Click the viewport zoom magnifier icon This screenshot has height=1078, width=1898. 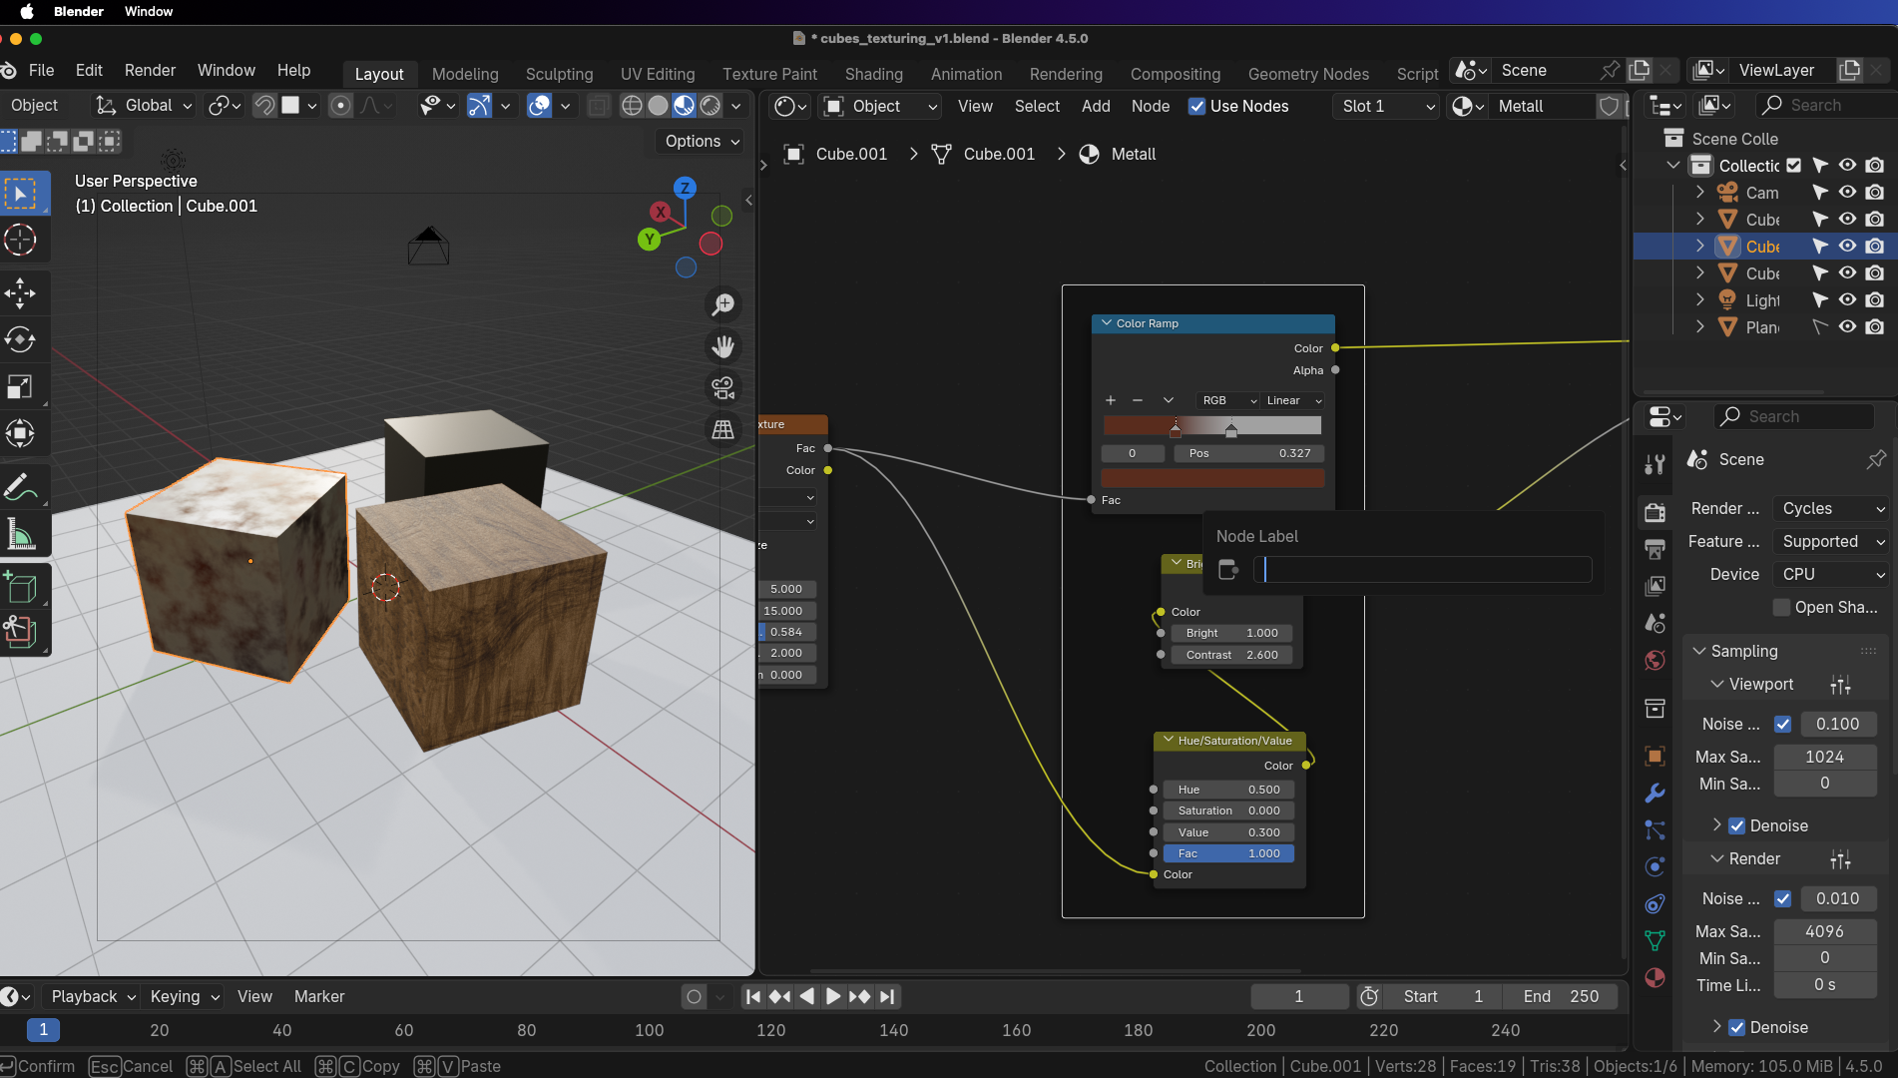(x=722, y=304)
